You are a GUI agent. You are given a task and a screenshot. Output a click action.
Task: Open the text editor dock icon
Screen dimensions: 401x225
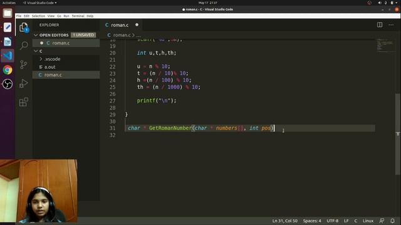[x=8, y=27]
